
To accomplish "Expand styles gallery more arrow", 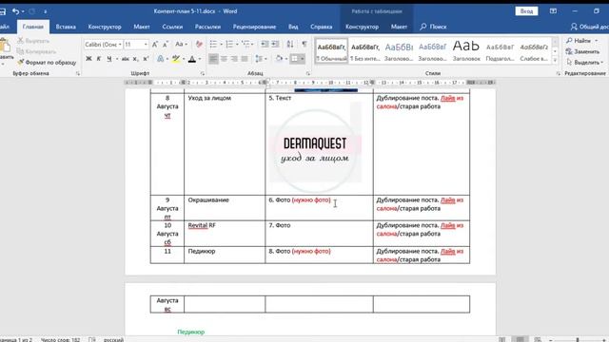I will coord(555,60).
